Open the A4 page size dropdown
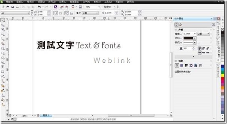 [28, 13]
